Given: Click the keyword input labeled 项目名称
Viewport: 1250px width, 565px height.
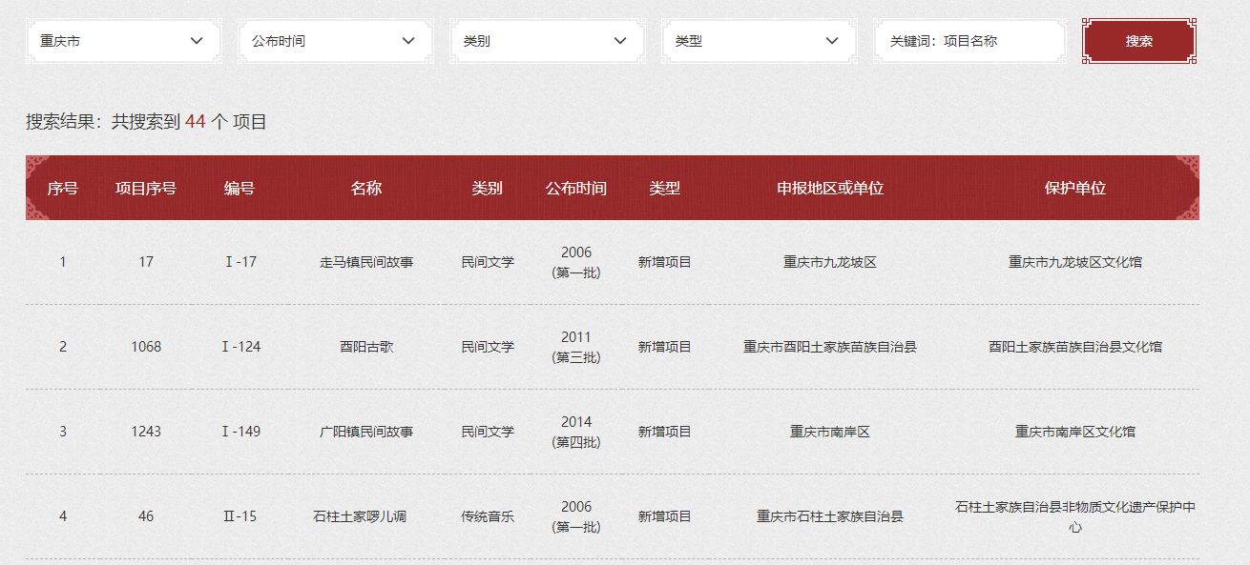Looking at the screenshot, I should (969, 41).
